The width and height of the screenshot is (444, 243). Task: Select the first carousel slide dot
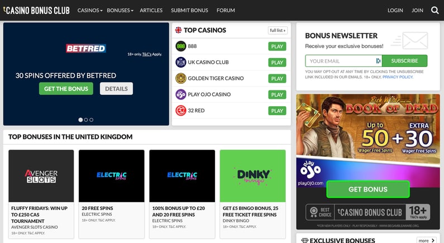pos(80,120)
